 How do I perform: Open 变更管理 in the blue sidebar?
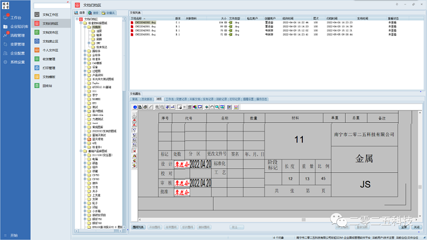point(14,44)
